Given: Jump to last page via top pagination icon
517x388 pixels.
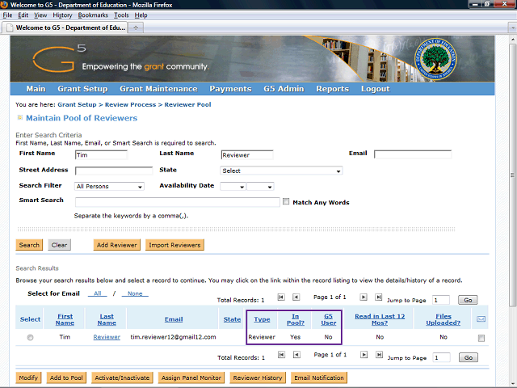Looking at the screenshot, I should click(377, 297).
